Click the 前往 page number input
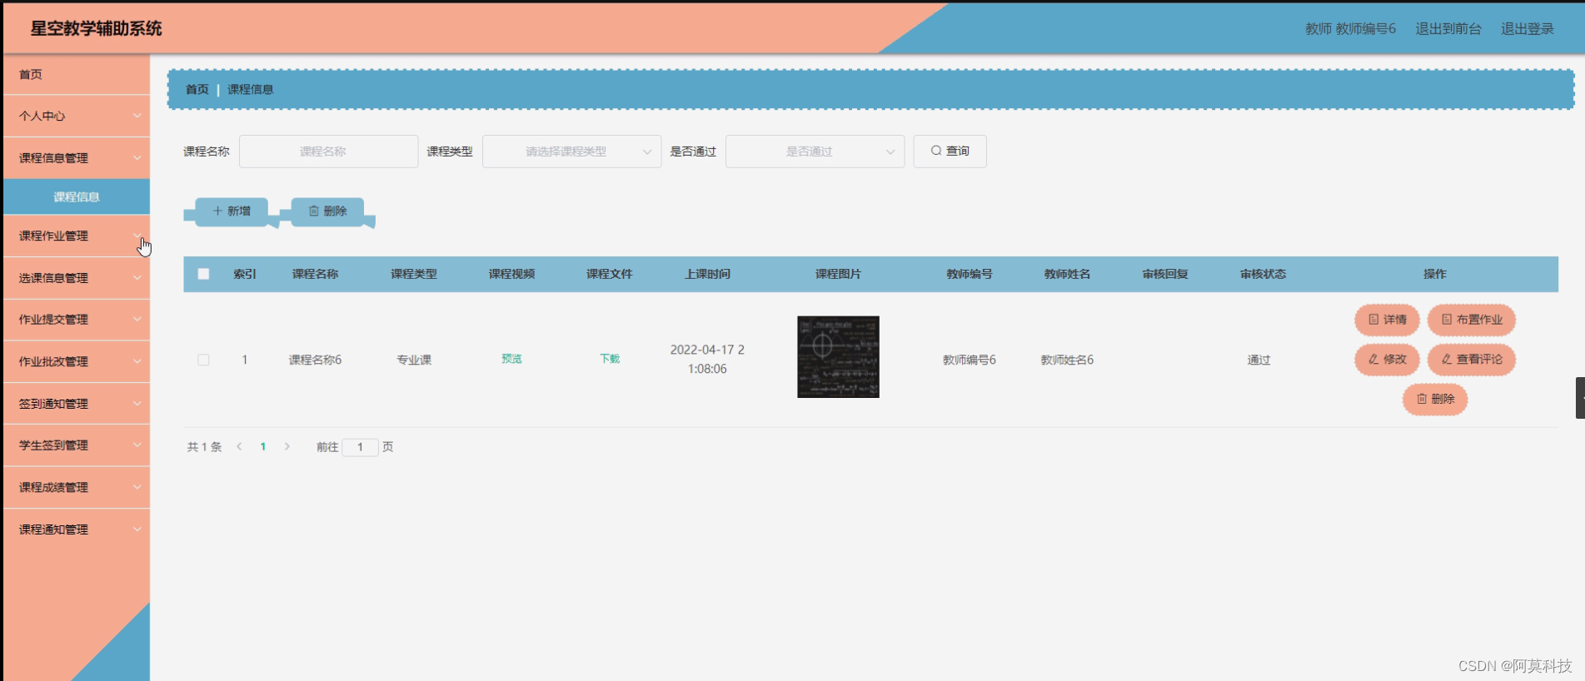 click(360, 447)
